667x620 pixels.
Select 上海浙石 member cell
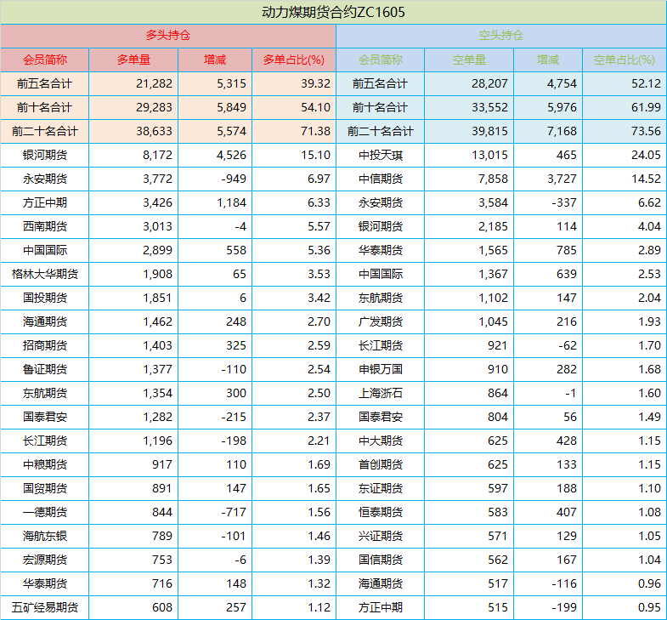click(381, 394)
